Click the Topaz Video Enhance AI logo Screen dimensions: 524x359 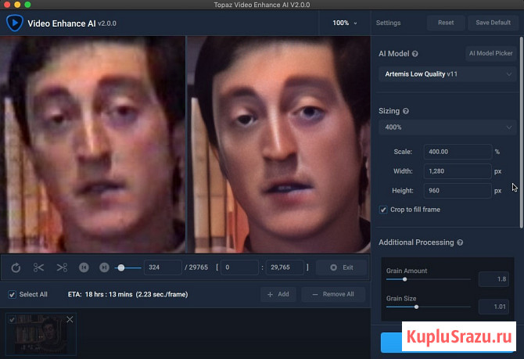point(14,23)
